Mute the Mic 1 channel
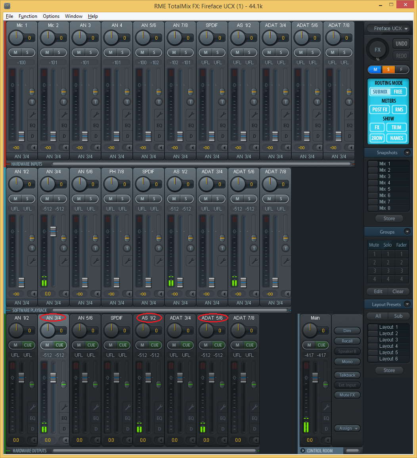 [x=15, y=53]
